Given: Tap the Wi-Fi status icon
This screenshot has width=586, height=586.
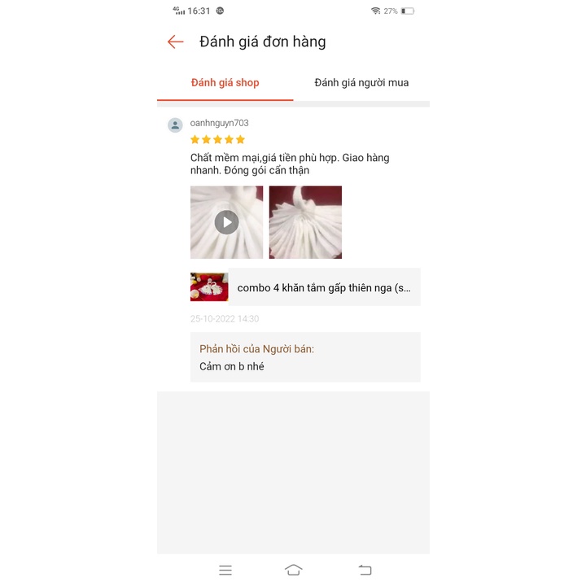Looking at the screenshot, I should [375, 11].
